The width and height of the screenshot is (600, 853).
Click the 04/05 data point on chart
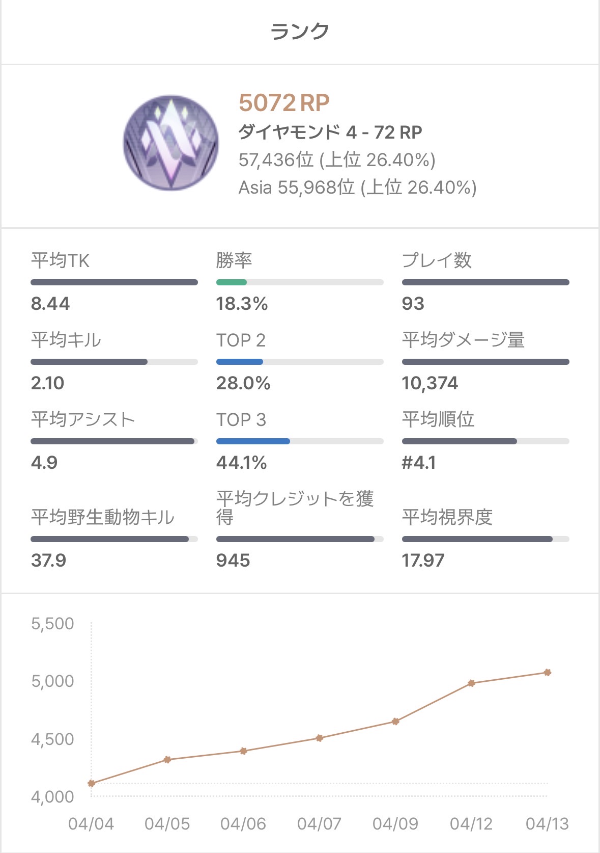pos(167,760)
